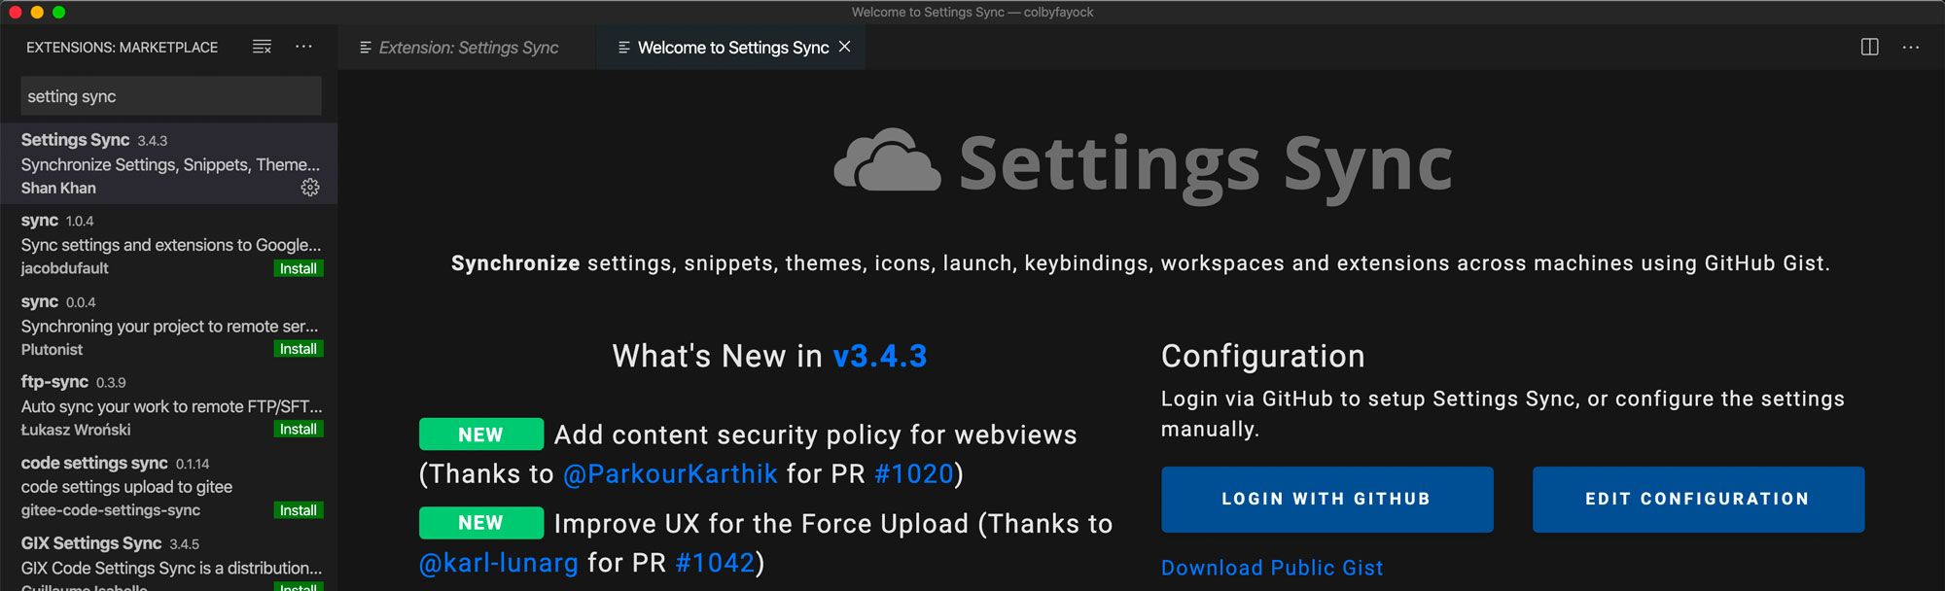Open the editor more actions ellipsis menu

point(1911,47)
